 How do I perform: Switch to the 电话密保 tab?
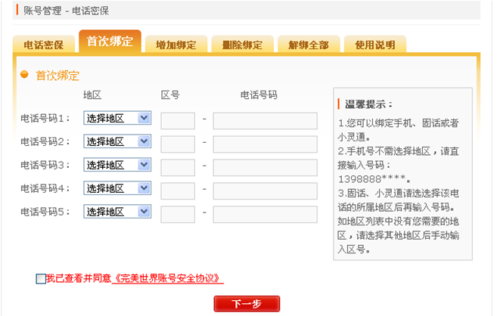tap(43, 45)
